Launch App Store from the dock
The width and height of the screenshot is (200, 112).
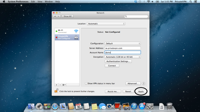(x=142, y=107)
